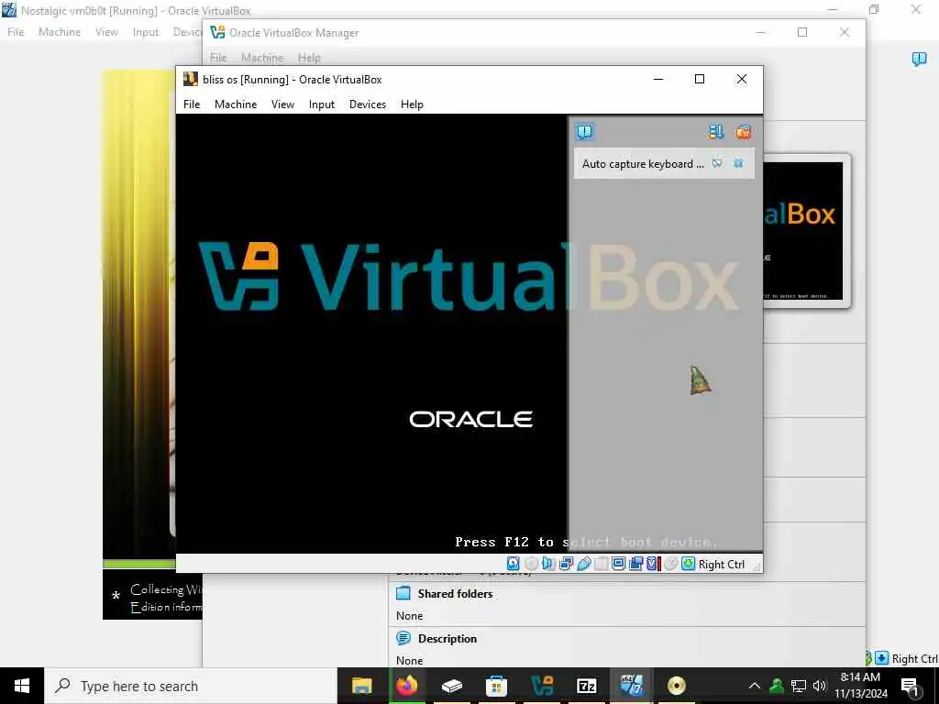This screenshot has width=939, height=704.
Task: Click the display status bar icon
Action: coord(619,564)
